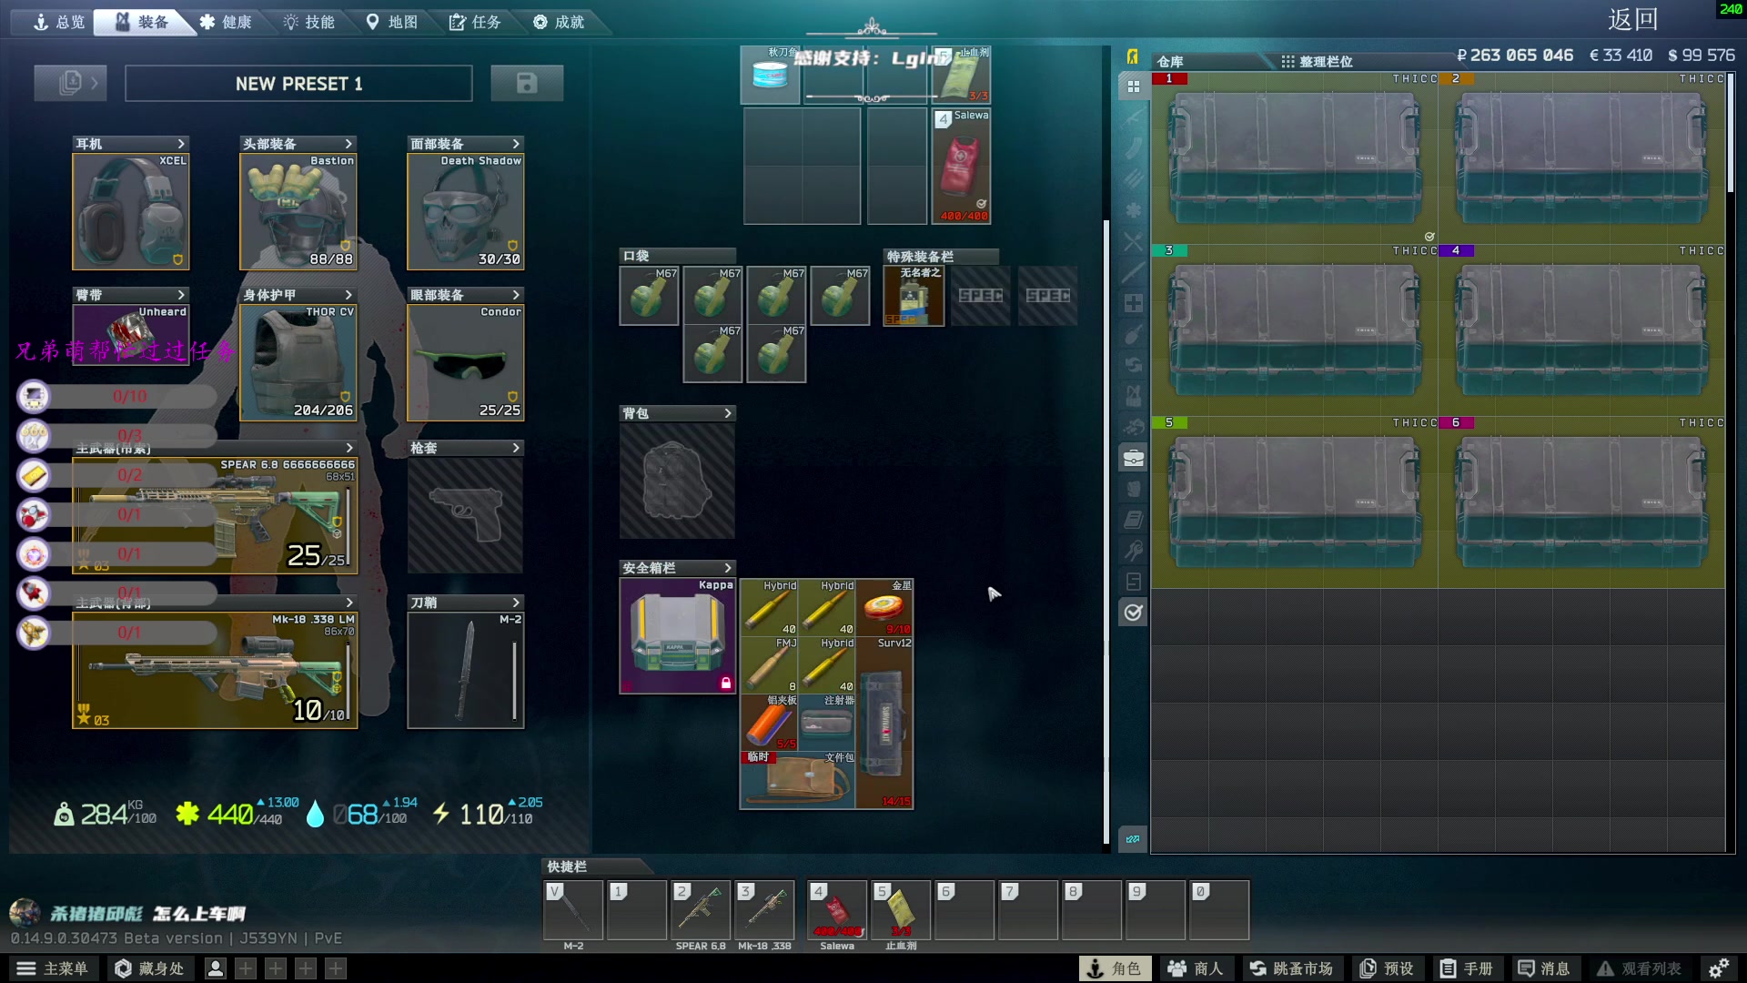Open settings gear in bottom bar
This screenshot has height=983, width=1747.
tap(1719, 968)
